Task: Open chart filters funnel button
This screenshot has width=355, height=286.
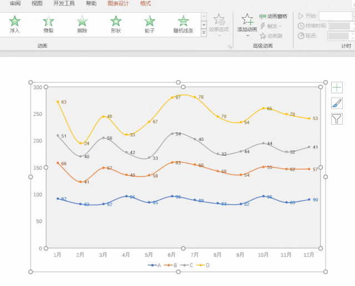Action: 337,119
